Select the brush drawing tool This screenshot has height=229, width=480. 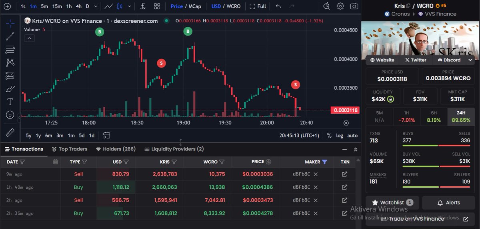(10, 89)
